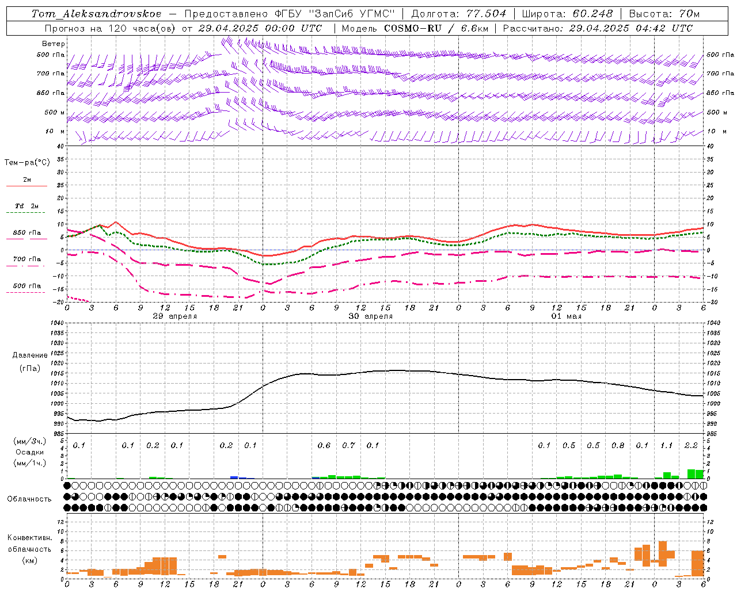The width and height of the screenshot is (737, 589).
Task: Click the 3-hour precipitation value 0.7
Action: [x=348, y=446]
